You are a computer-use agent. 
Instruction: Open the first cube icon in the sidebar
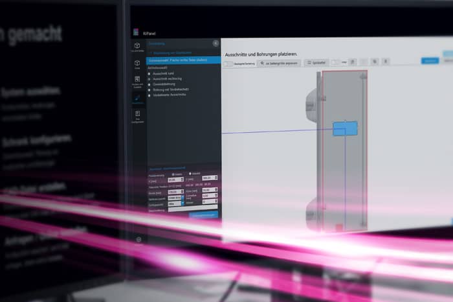click(x=137, y=46)
